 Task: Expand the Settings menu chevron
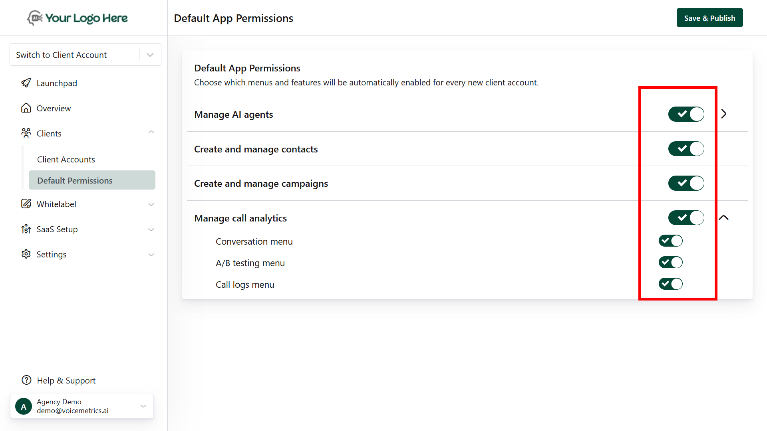click(x=151, y=254)
